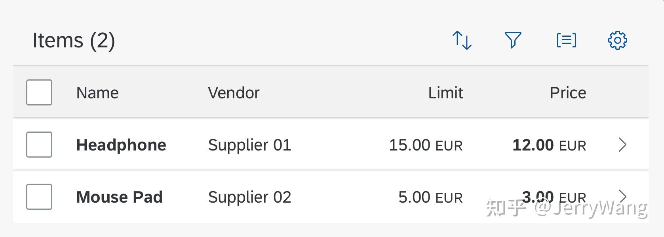The height and width of the screenshot is (237, 664).
Task: Click the Vendor column header
Action: 234,92
